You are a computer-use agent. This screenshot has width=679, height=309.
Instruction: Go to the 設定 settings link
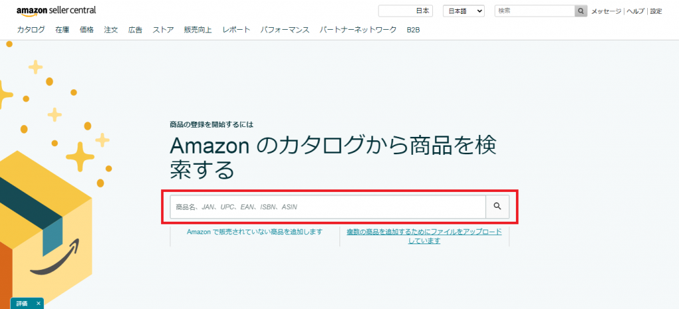[x=656, y=11]
